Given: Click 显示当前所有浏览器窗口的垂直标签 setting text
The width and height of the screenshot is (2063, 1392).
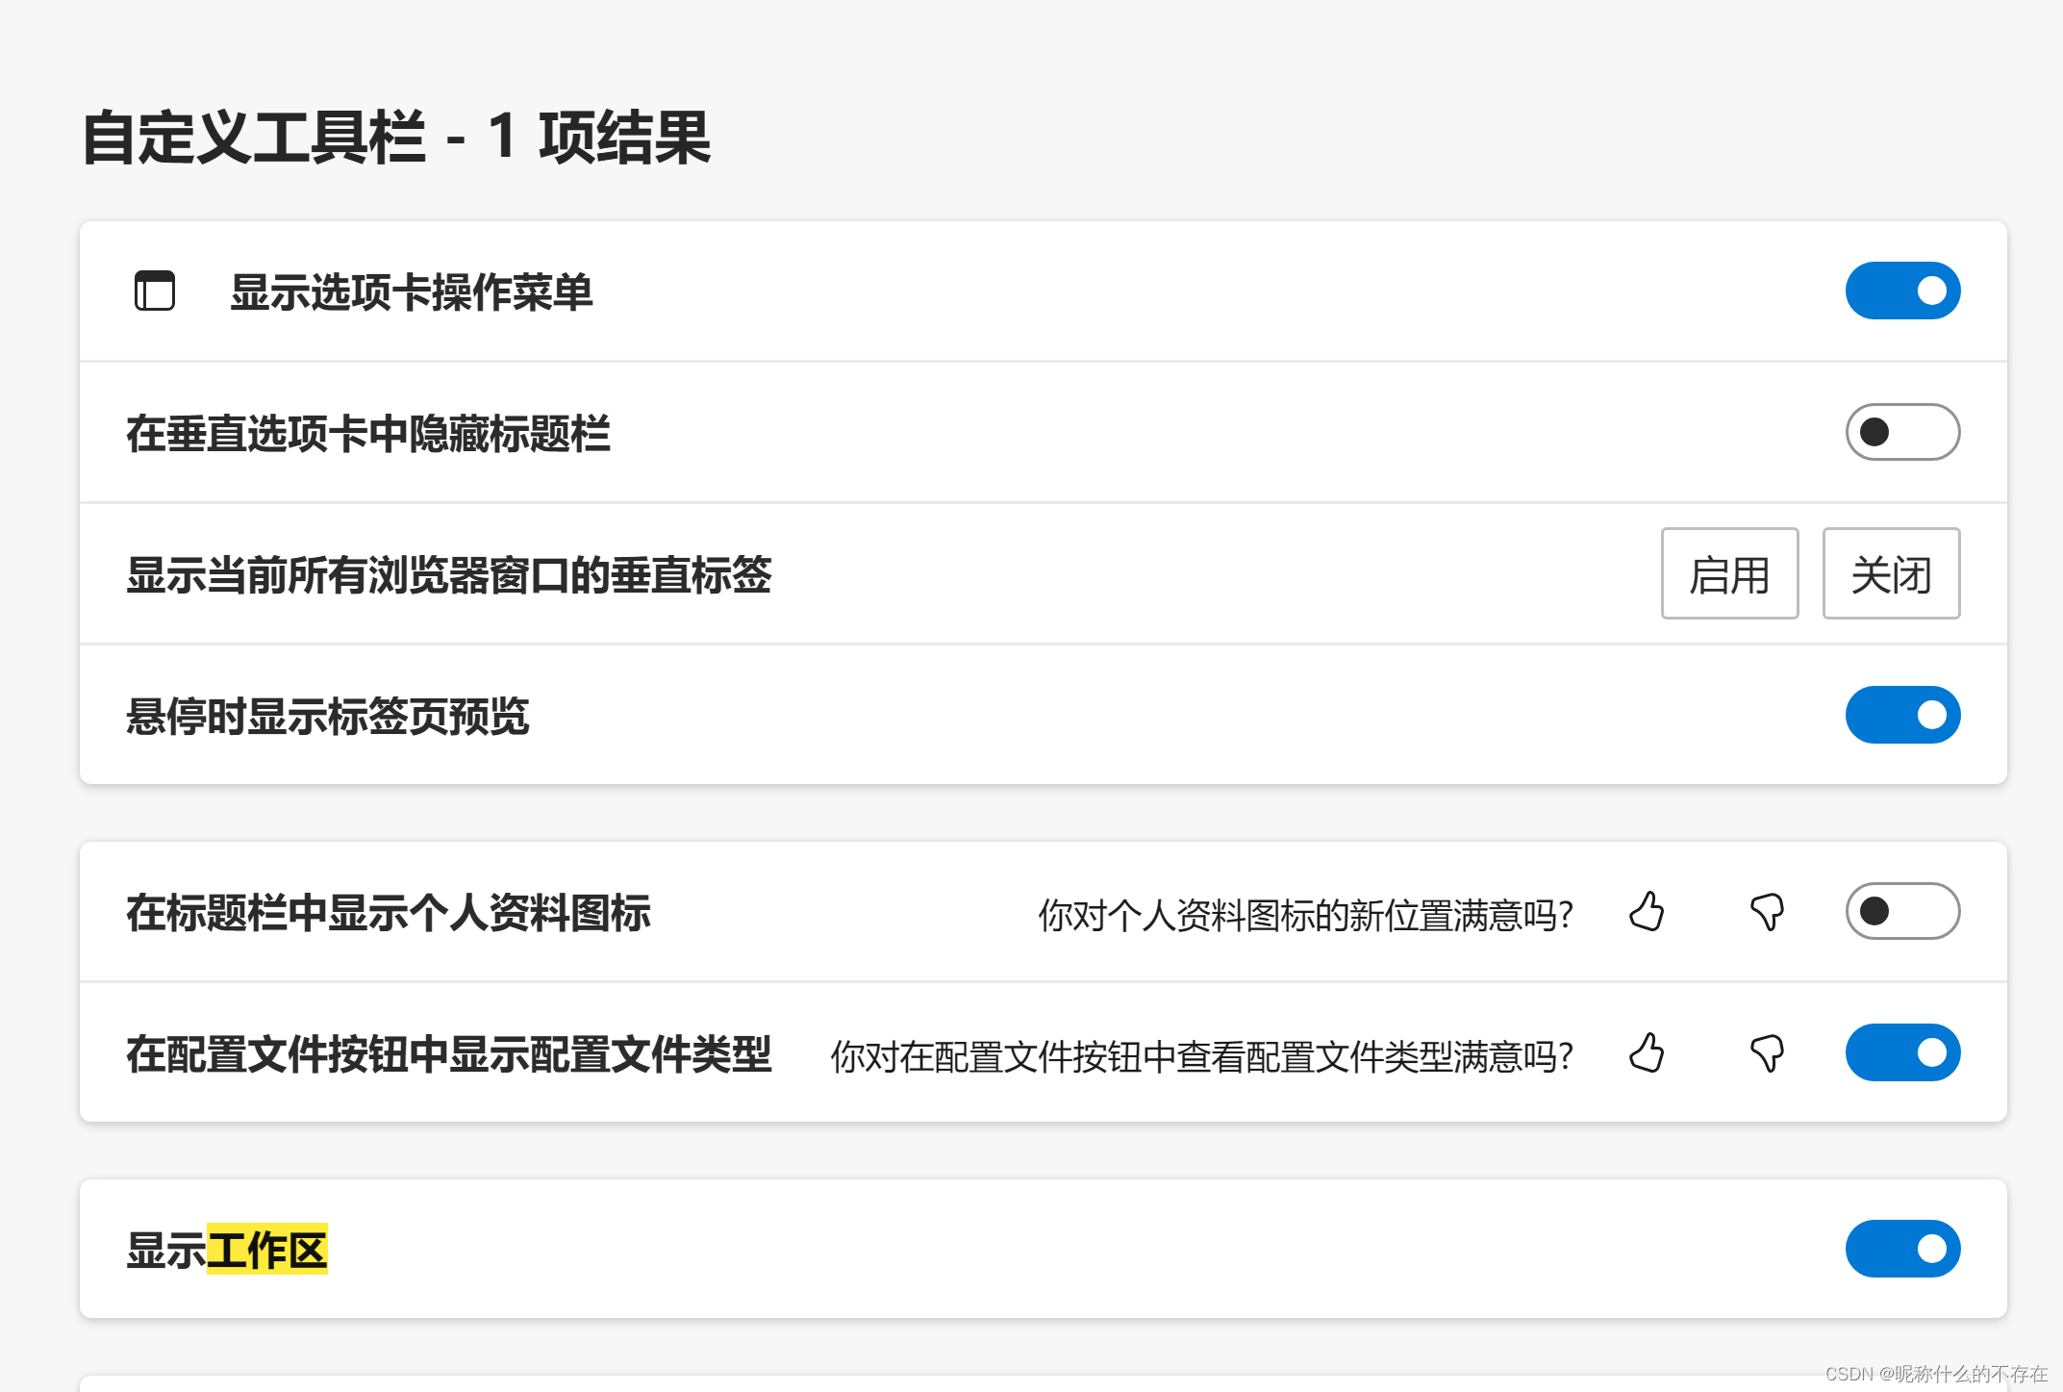Looking at the screenshot, I should [x=448, y=575].
